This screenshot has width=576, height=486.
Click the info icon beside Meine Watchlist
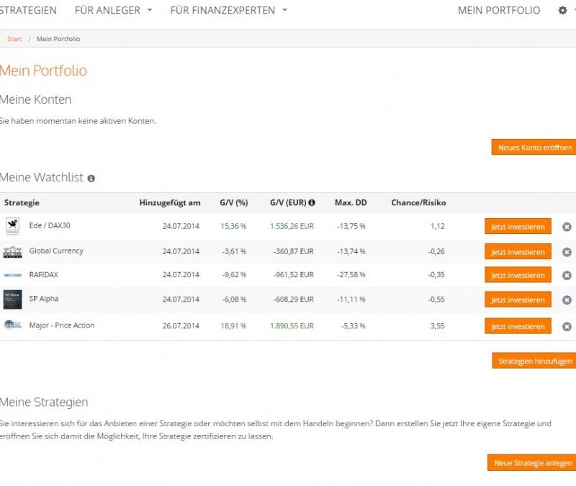pos(91,178)
